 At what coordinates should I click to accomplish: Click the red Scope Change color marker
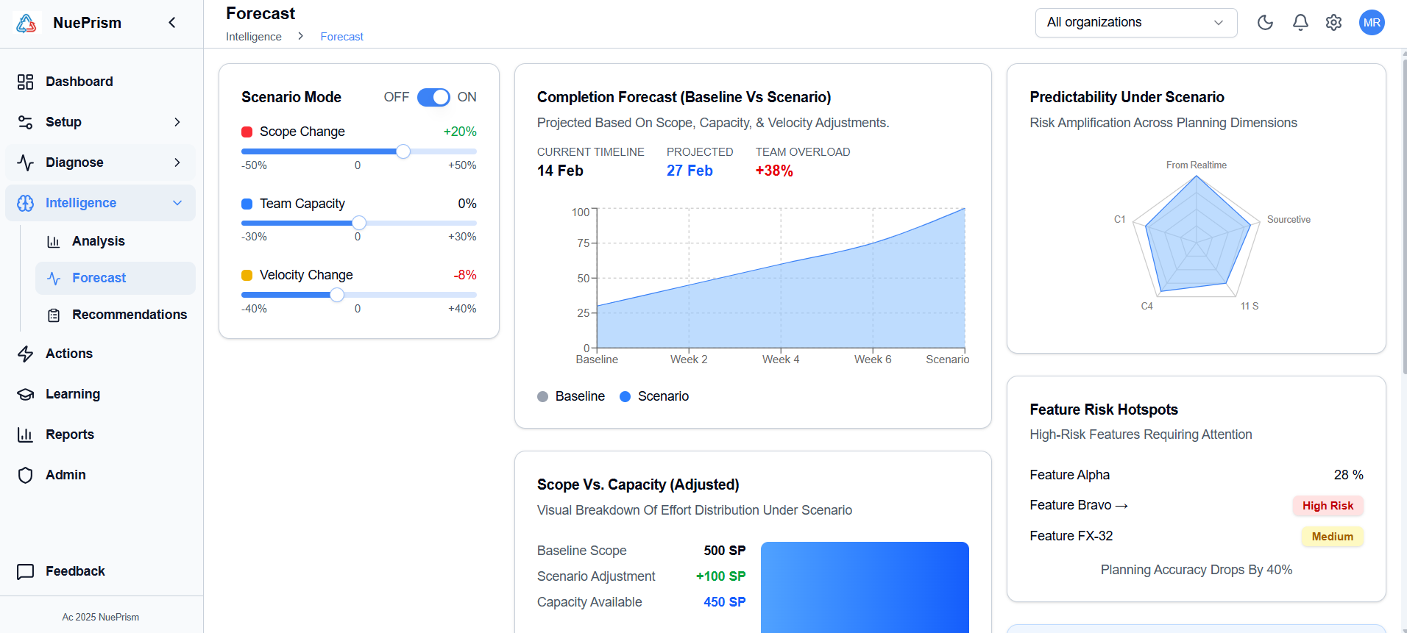coord(247,132)
